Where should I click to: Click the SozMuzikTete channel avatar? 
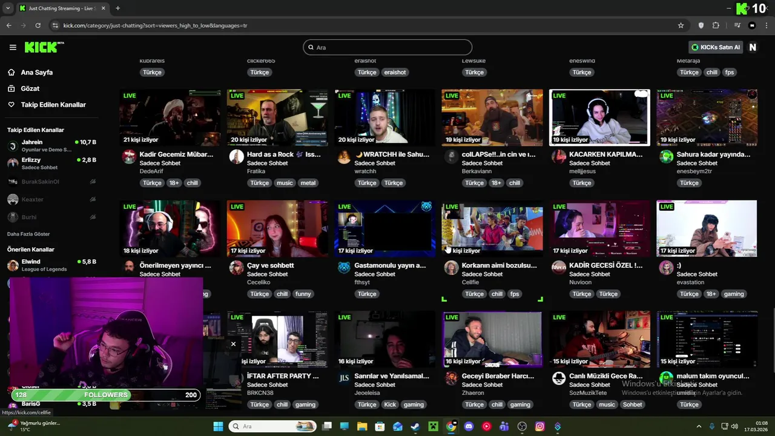click(x=559, y=378)
